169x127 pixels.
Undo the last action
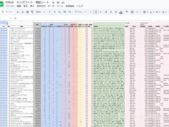pos(18,12)
